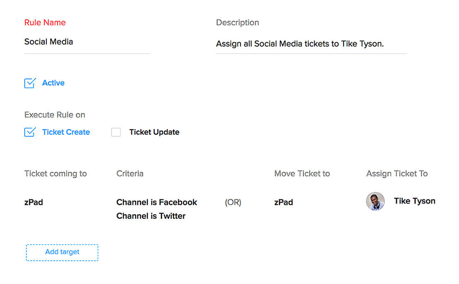459x284 pixels.
Task: Click the Move Ticket to column header
Action: click(302, 173)
